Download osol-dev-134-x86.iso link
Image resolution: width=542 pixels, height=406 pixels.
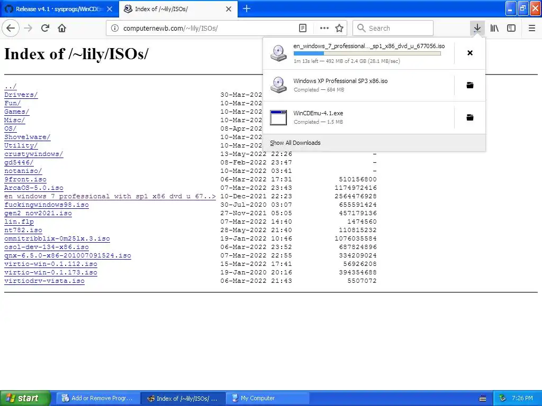click(47, 247)
